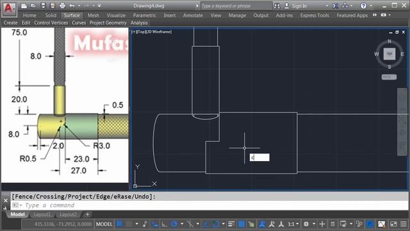Expand the Help dropdown arrow

click(371, 6)
